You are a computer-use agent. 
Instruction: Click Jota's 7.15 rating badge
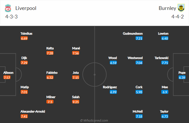click(76, 77)
